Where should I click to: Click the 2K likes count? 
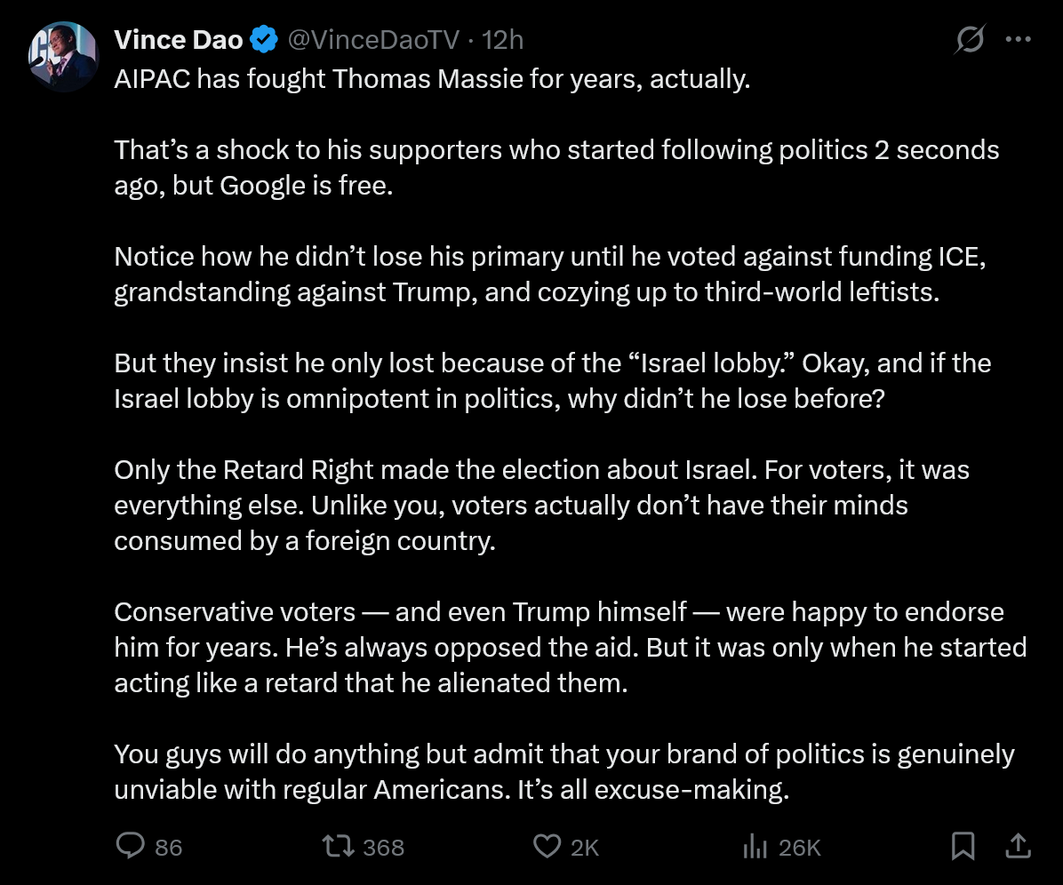point(584,848)
